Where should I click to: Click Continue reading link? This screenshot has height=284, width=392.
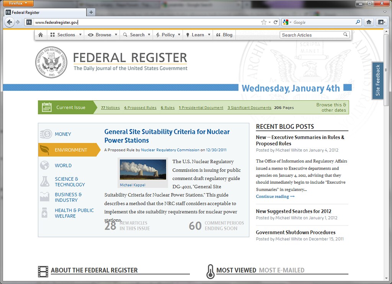click(275, 196)
